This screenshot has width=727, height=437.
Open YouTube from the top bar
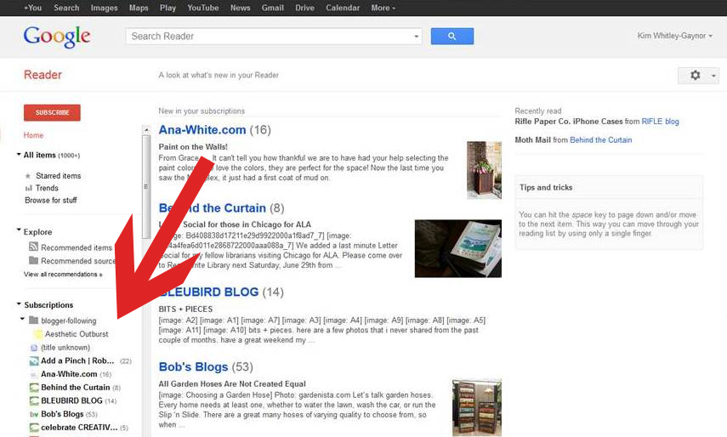[x=203, y=8]
